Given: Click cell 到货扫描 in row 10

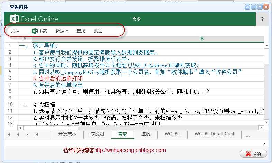Looking at the screenshot, I should [x=44, y=105].
